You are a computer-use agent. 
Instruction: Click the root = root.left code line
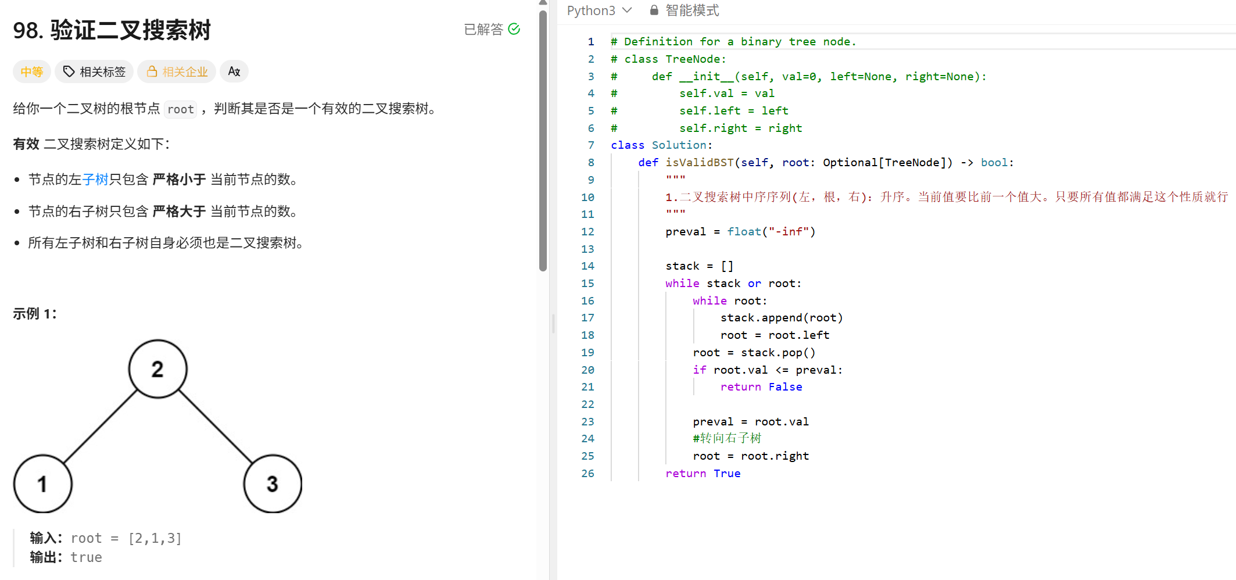775,335
